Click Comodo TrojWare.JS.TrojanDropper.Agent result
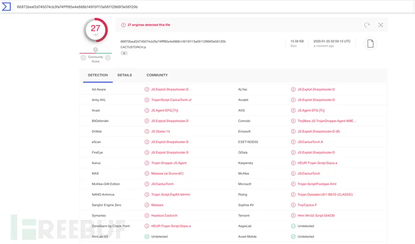 point(327,121)
